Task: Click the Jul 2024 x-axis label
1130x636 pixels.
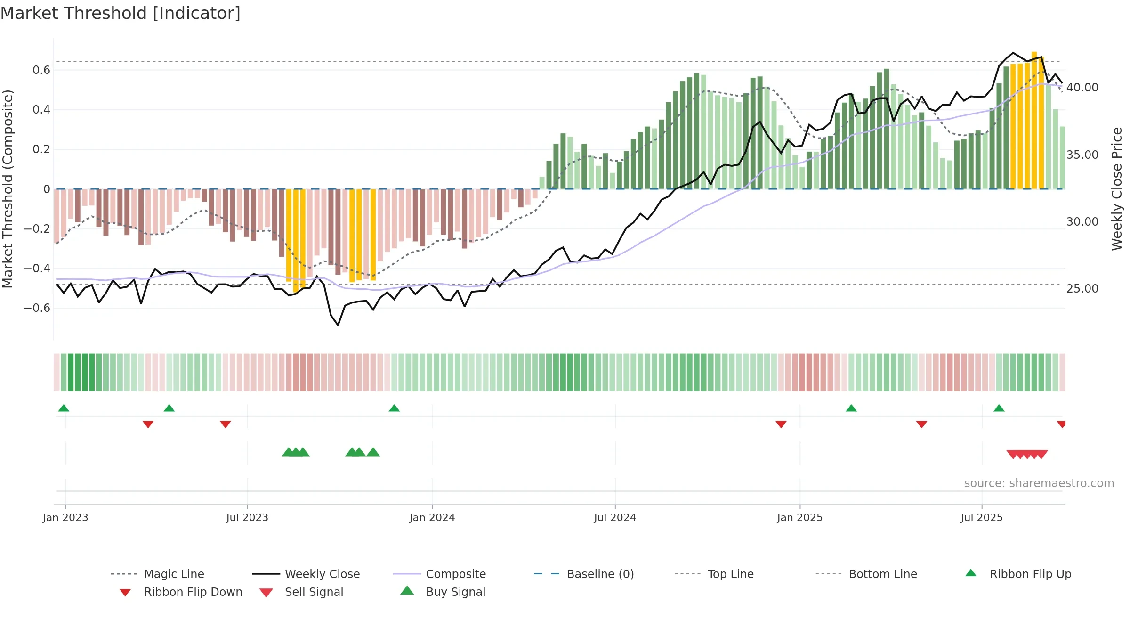Action: pos(615,517)
